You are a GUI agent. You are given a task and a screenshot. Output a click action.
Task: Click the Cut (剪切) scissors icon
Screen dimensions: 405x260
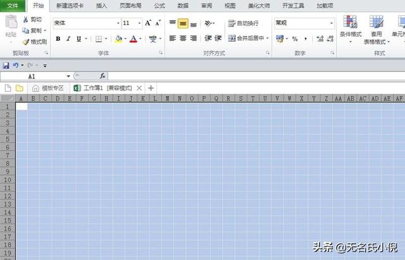pyautogui.click(x=25, y=20)
